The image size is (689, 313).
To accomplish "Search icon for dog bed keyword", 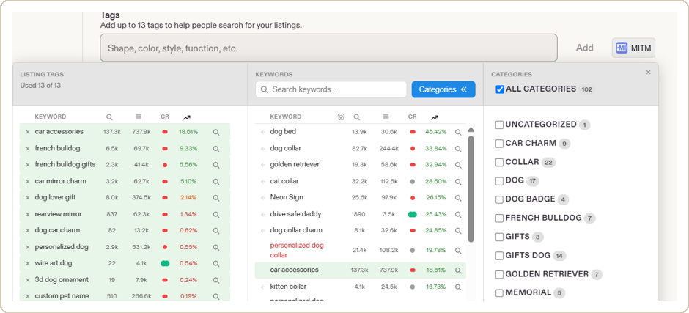I will tap(458, 132).
